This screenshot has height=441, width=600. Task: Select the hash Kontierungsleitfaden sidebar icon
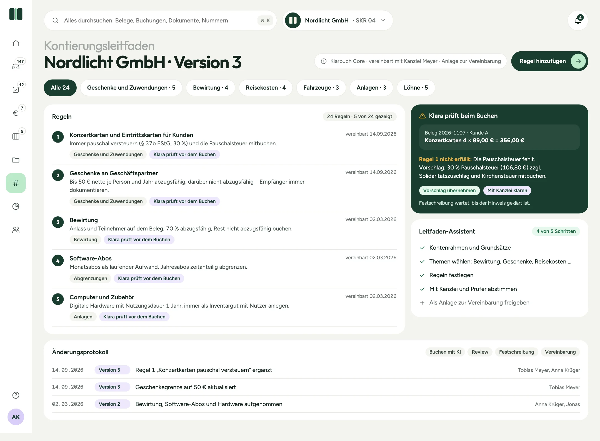pos(16,183)
